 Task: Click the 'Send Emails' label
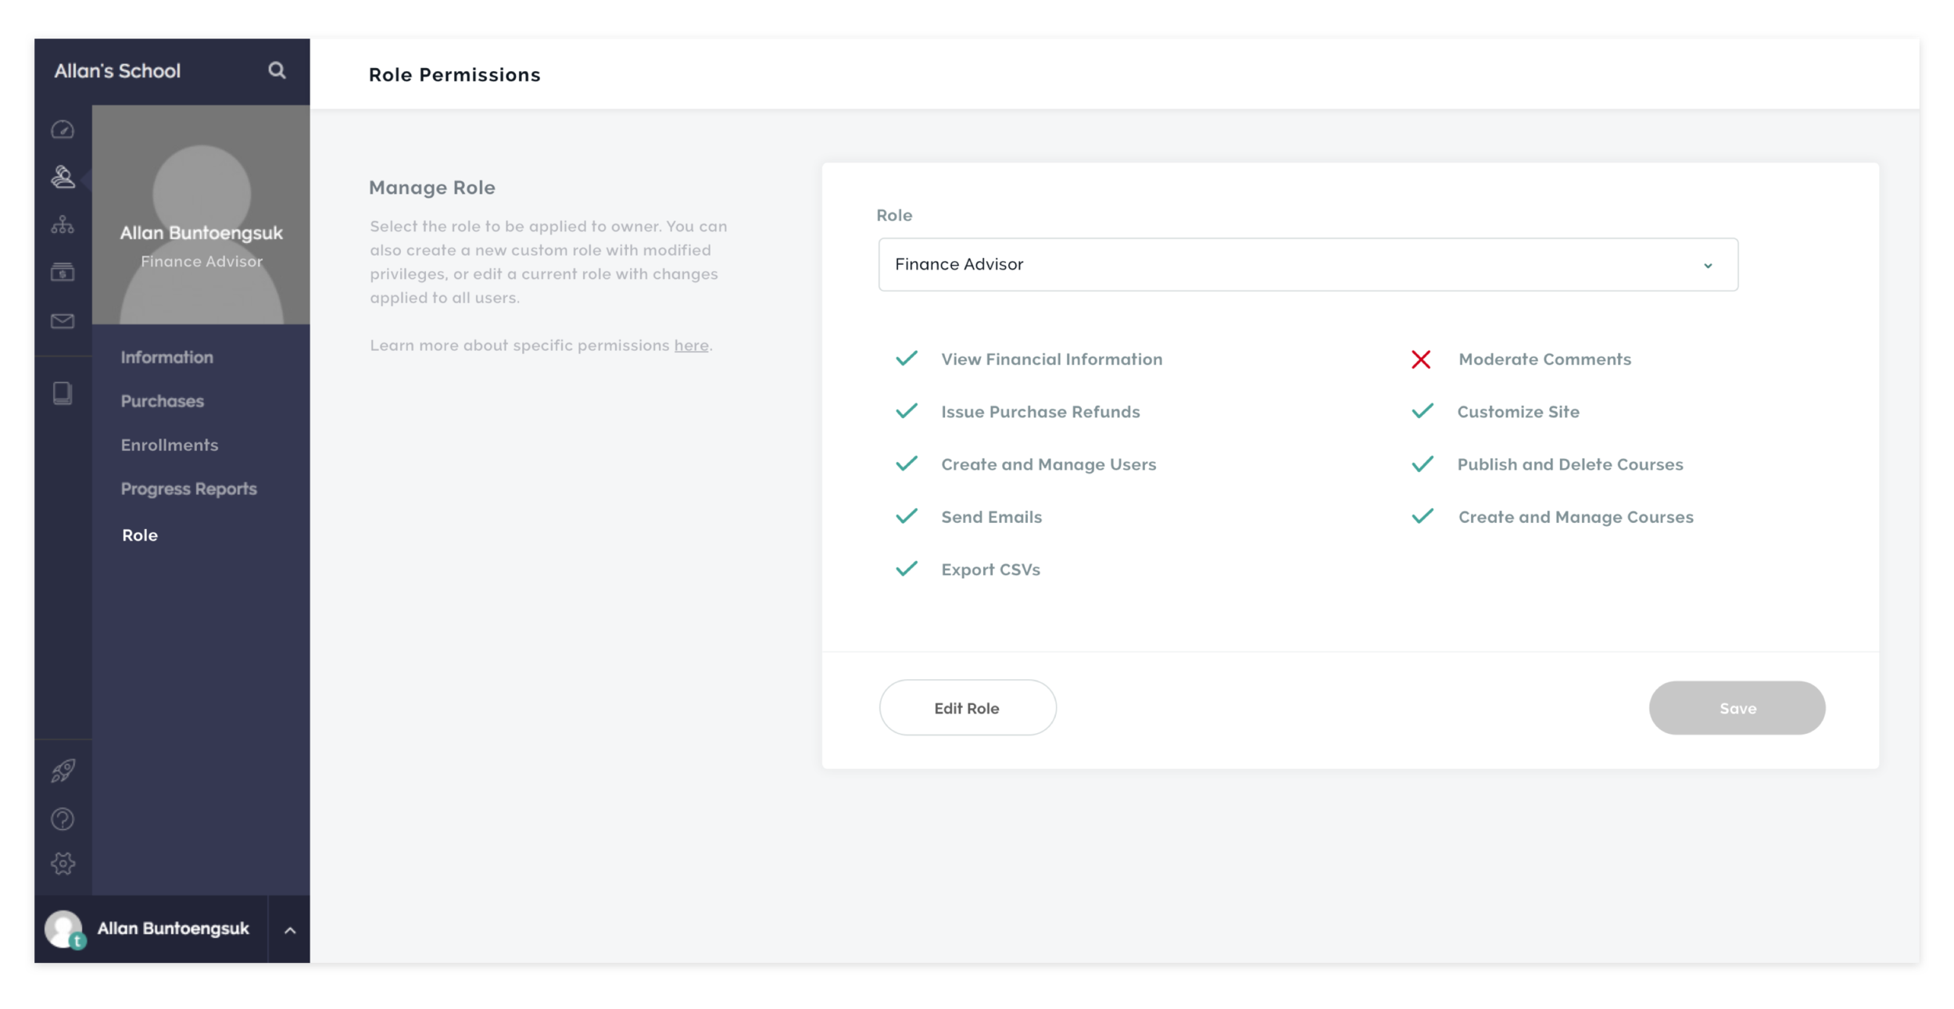[991, 517]
